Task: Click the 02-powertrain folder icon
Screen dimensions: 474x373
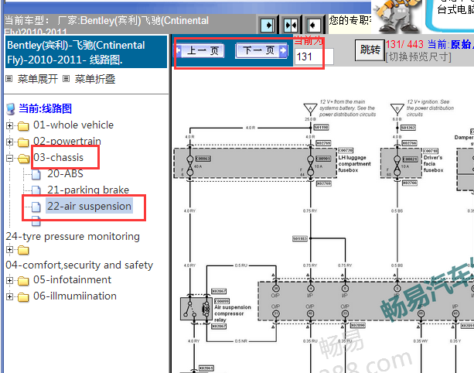Action: tap(23, 142)
